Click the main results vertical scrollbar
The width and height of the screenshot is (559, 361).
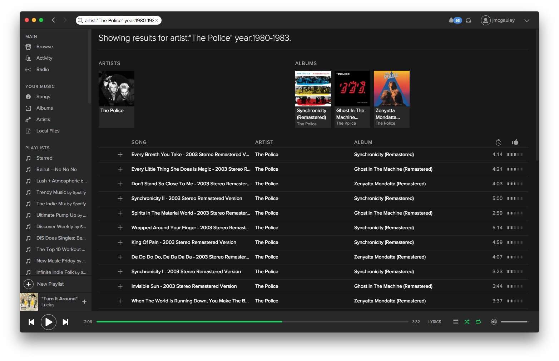pos(537,95)
